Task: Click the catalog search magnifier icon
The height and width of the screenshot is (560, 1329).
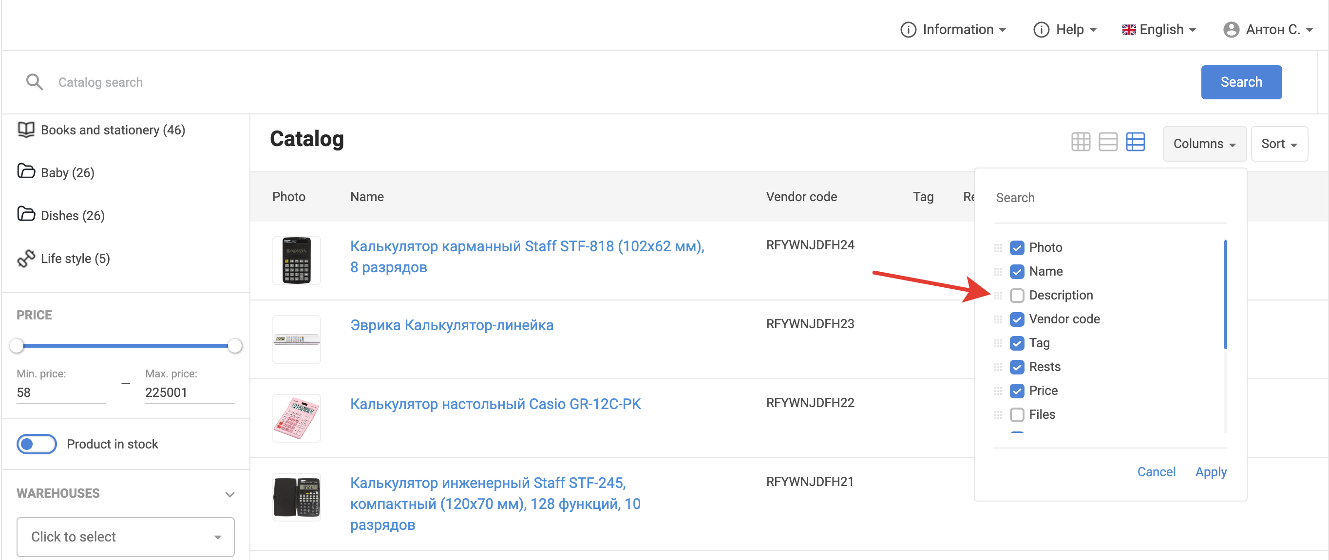Action: pyautogui.click(x=34, y=82)
